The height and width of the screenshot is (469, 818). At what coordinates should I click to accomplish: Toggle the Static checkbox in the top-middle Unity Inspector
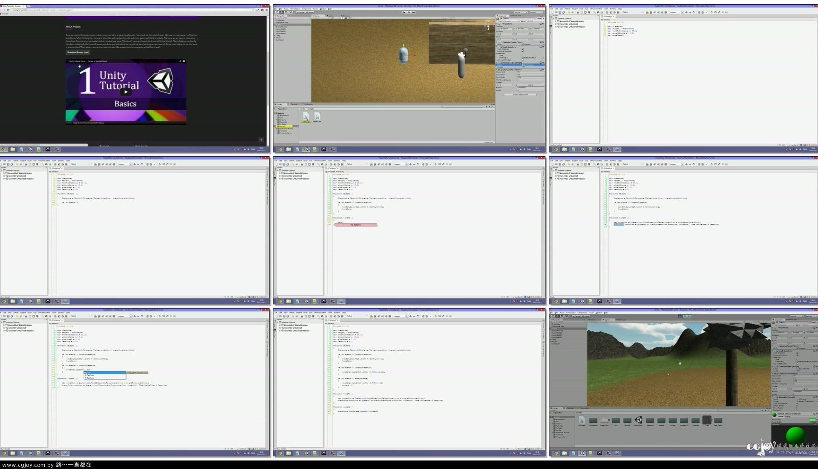pos(536,18)
